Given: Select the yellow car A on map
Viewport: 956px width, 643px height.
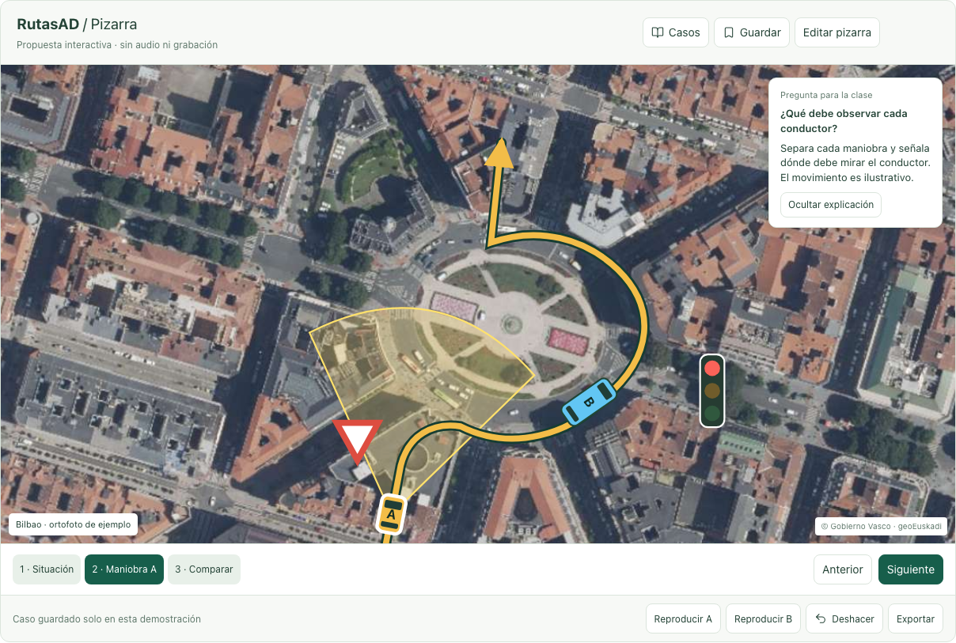Looking at the screenshot, I should pos(391,513).
